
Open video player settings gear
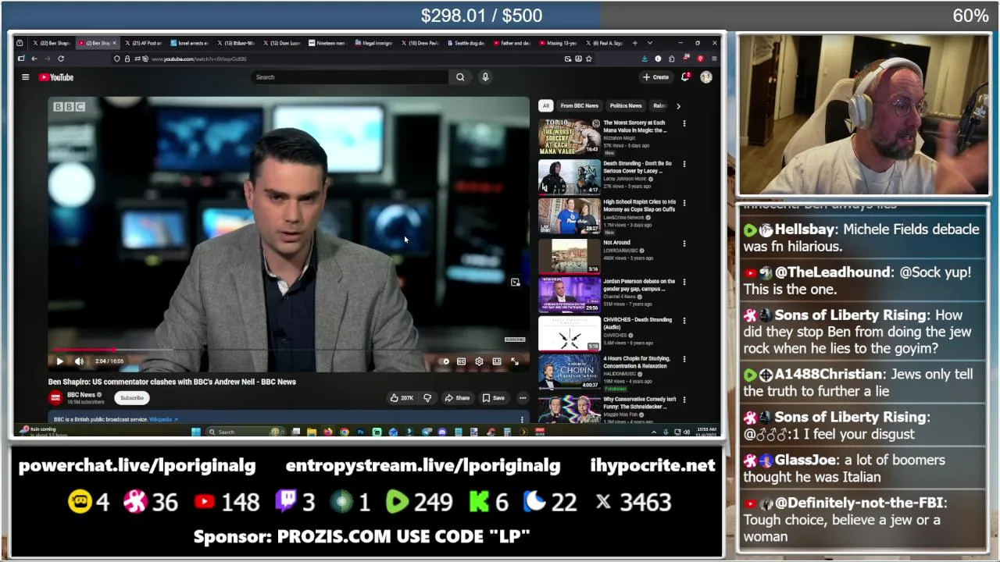[479, 361]
